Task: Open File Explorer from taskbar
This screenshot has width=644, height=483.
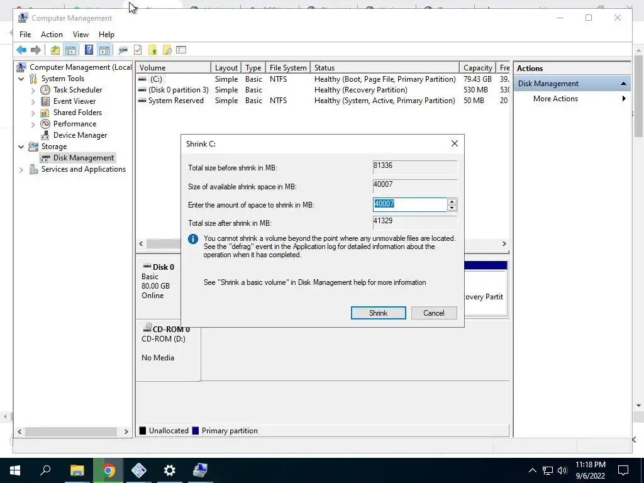Action: coord(77,470)
